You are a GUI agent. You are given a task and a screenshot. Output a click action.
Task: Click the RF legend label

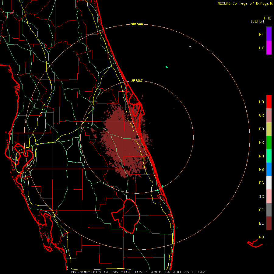click(x=261, y=34)
